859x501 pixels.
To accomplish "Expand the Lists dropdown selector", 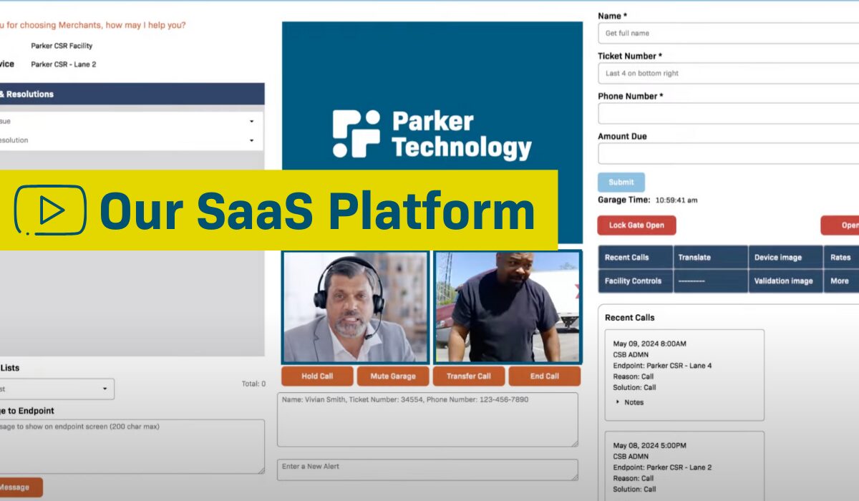I will point(56,389).
